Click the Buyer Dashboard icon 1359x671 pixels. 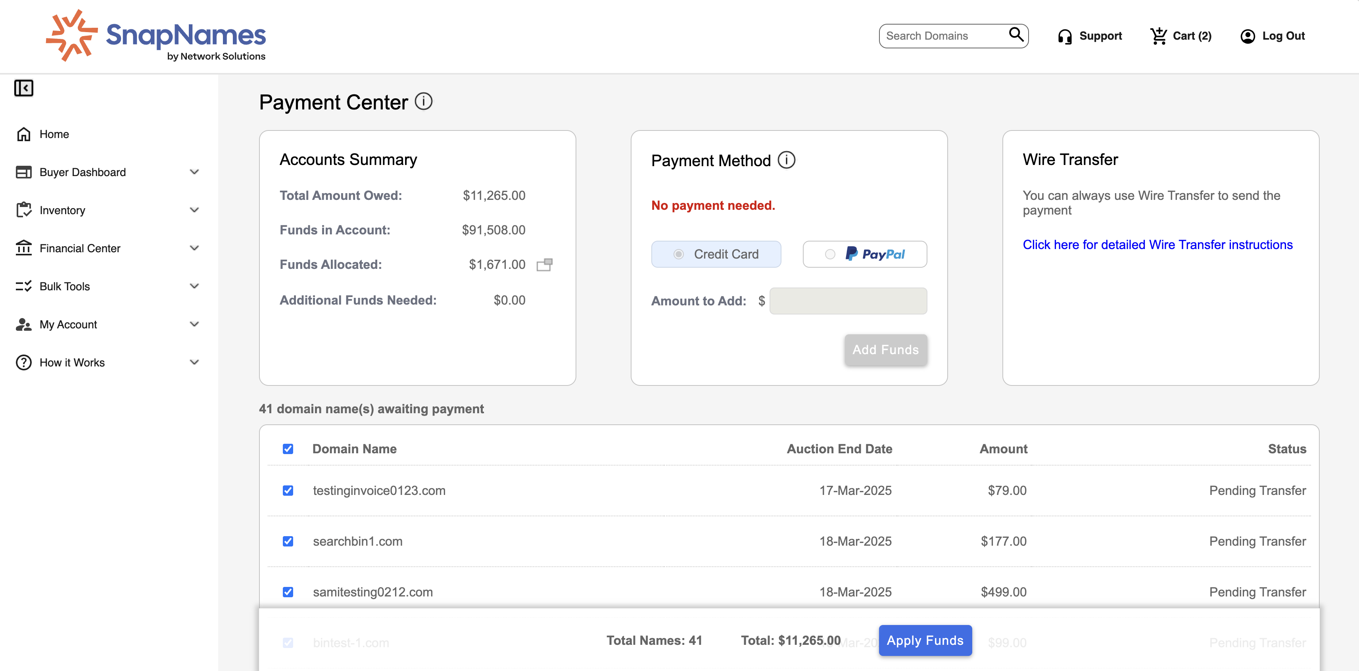[24, 173]
